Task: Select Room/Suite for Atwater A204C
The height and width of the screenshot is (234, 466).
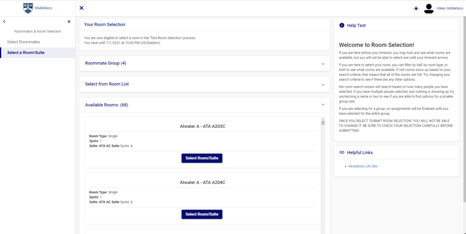Action: click(202, 214)
